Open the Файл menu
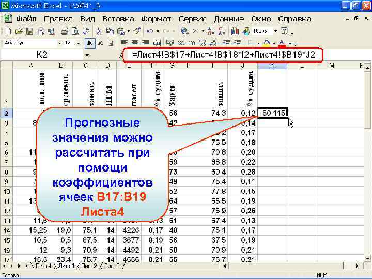 tap(26, 19)
